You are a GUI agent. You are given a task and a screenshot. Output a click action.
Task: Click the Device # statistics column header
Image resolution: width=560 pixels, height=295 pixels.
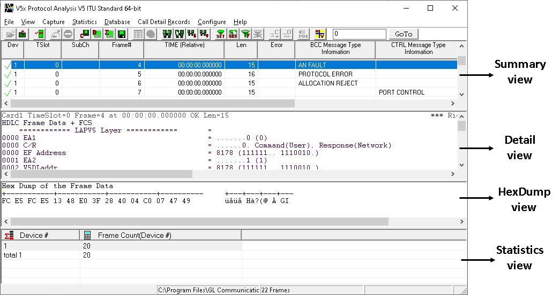(x=41, y=235)
